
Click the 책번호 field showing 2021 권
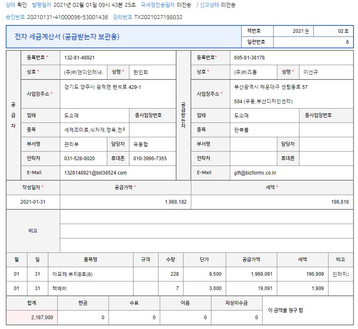pos(293,31)
